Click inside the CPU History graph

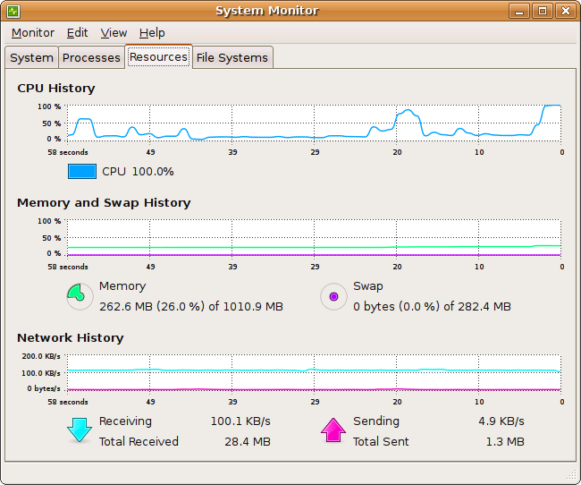click(x=313, y=122)
